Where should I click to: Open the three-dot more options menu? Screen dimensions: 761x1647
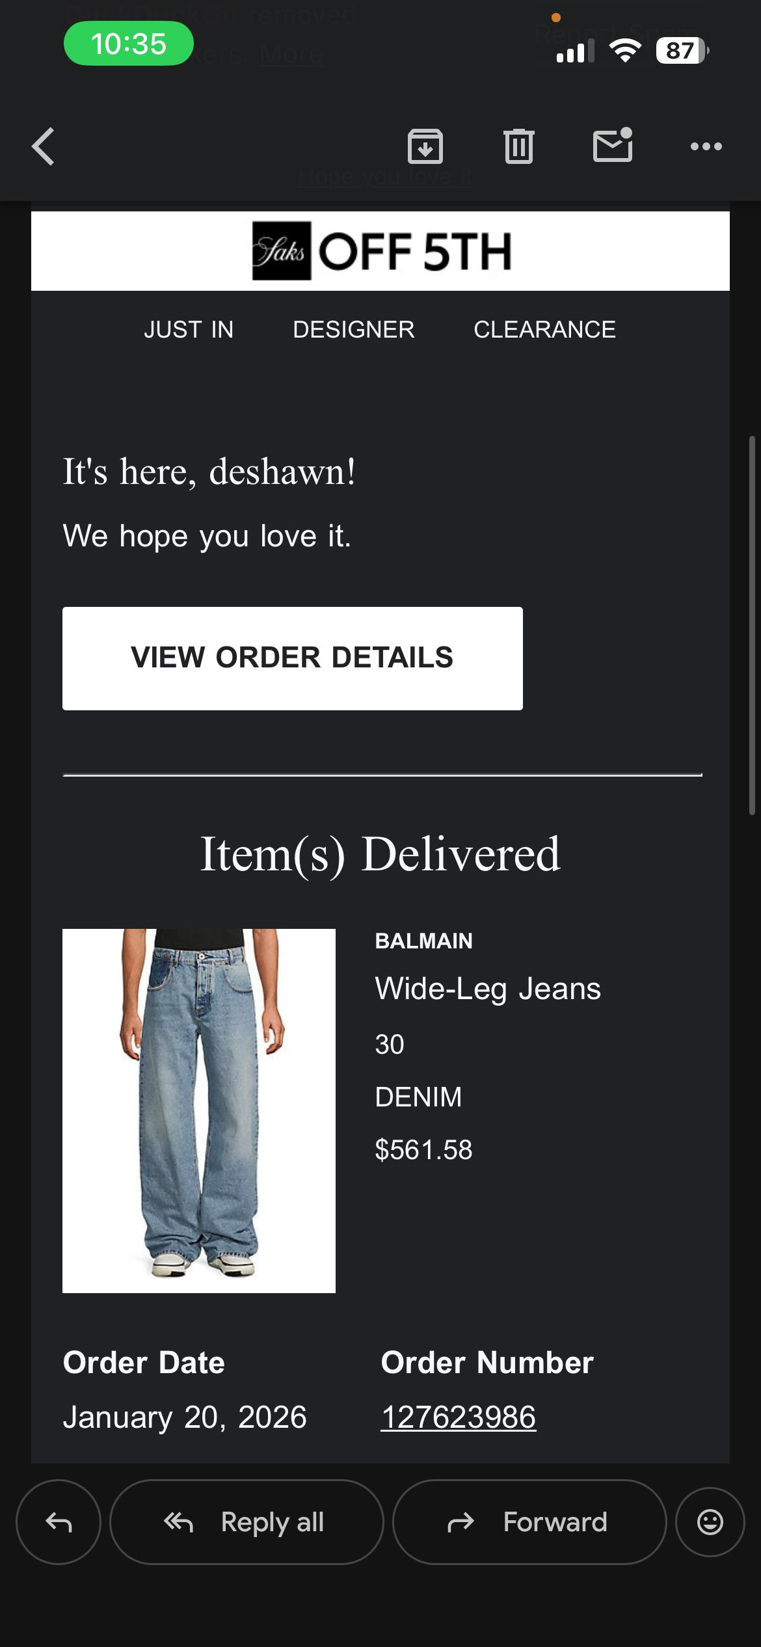click(x=706, y=146)
